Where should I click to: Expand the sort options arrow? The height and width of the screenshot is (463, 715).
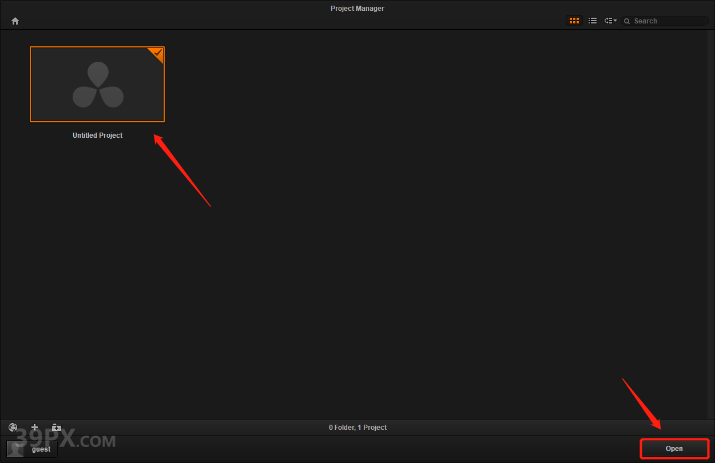[x=615, y=21]
